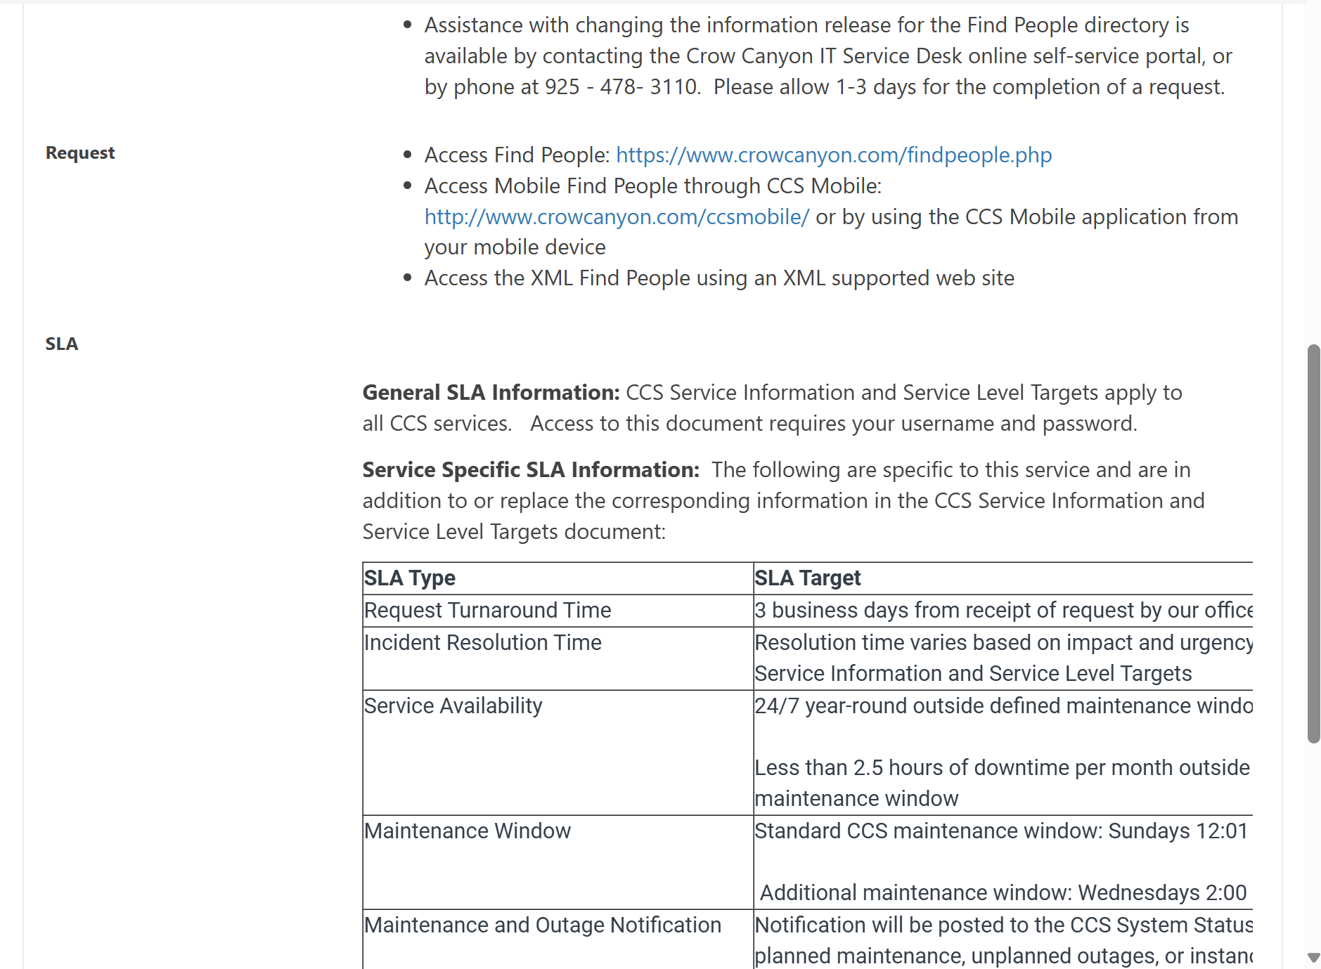This screenshot has height=969, width=1321.
Task: Click the "Access the XML Find People" bullet
Action: tap(719, 278)
